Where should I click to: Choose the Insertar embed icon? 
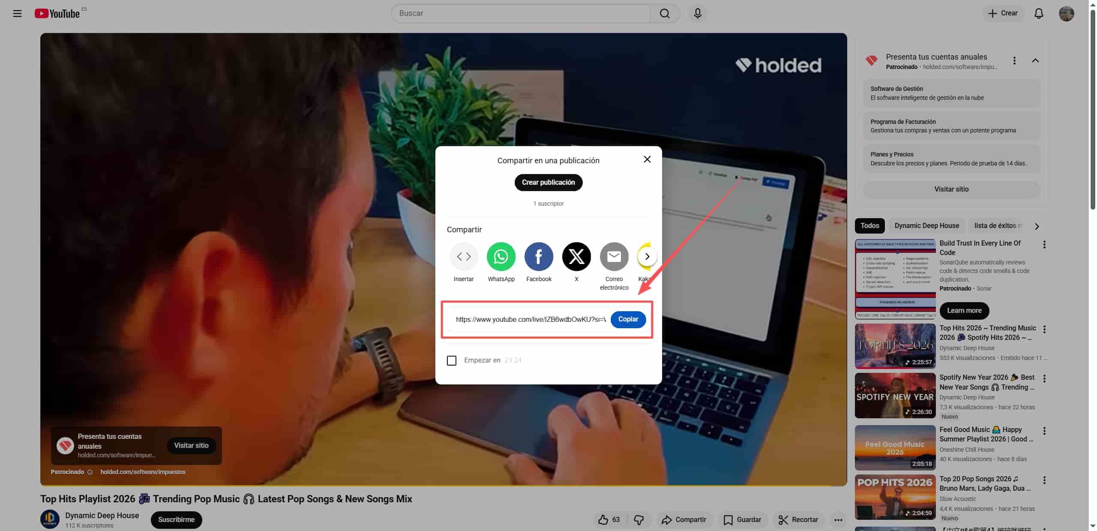(464, 256)
